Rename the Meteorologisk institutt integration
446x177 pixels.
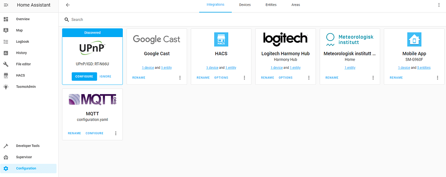click(332, 78)
